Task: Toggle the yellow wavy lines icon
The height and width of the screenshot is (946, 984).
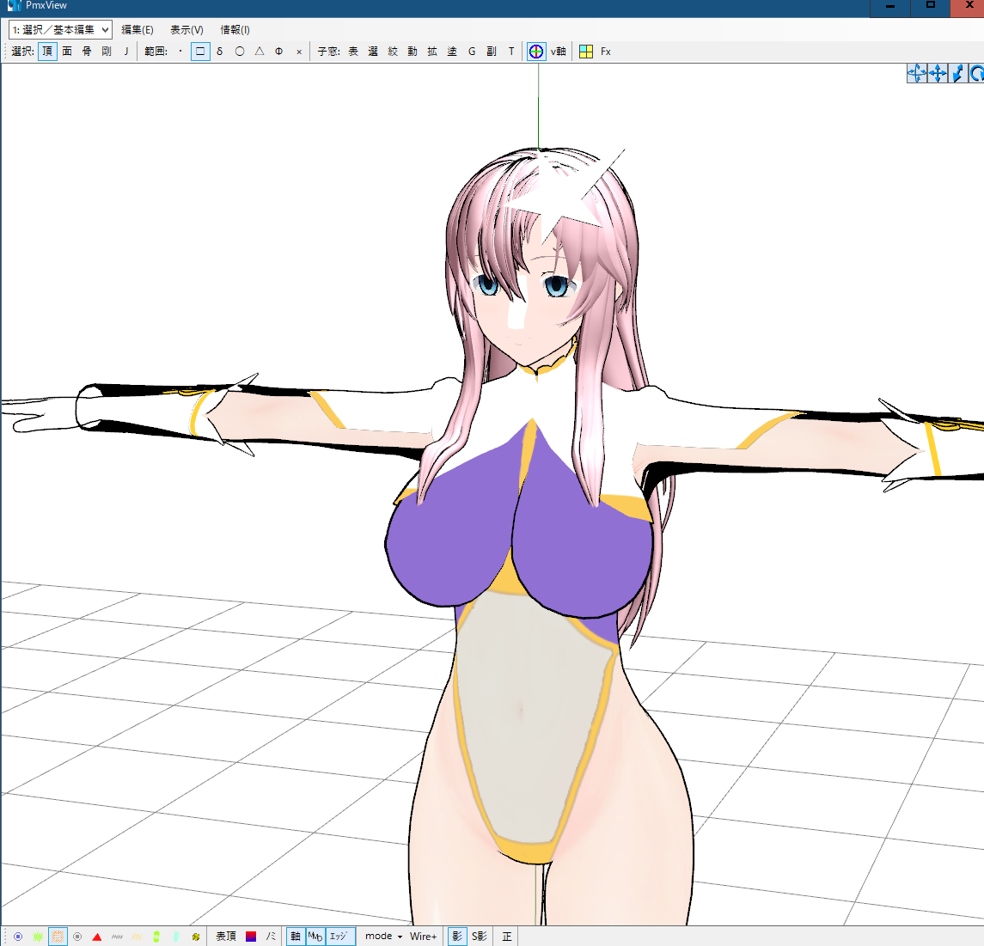Action: click(136, 937)
